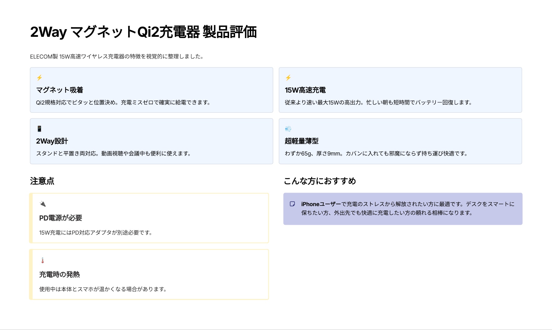Image resolution: width=552 pixels, height=330 pixels.
Task: Click the ELECOM製 description text
Action: [117, 56]
